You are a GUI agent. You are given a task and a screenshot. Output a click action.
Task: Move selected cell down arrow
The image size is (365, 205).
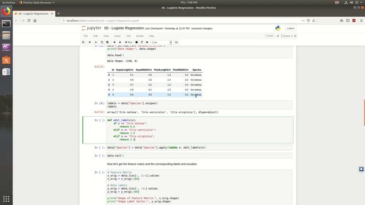120,42
